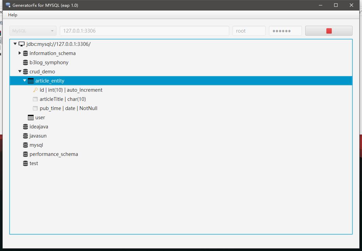This screenshot has width=362, height=251.
Task: Select b3log_symphony database
Action: coord(49,62)
